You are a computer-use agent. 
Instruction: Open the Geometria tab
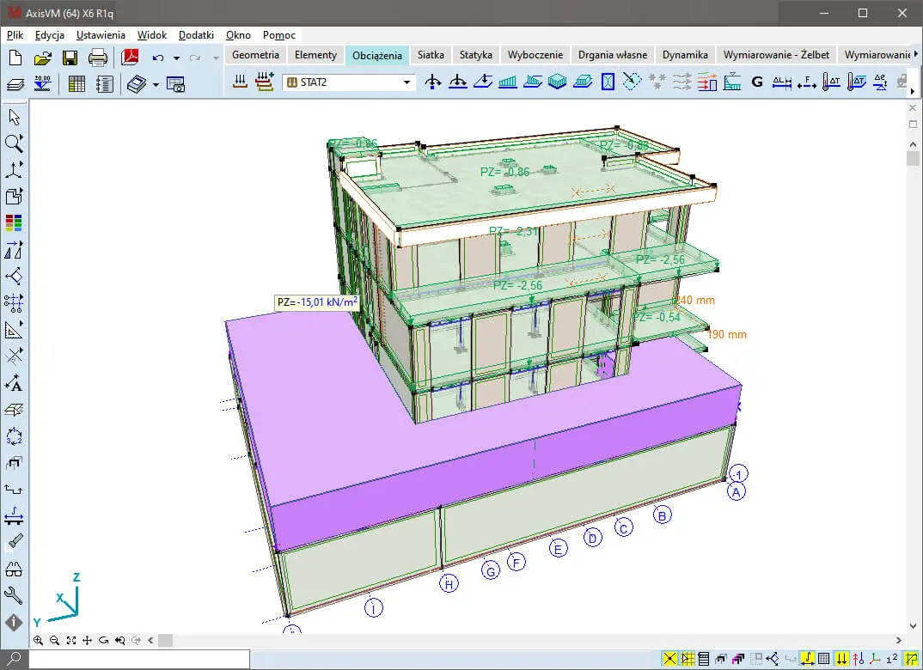point(255,55)
